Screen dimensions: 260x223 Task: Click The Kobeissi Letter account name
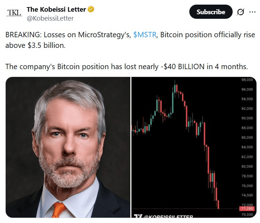click(x=56, y=10)
